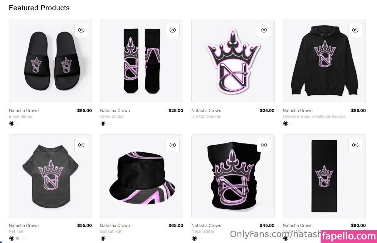
Task: Open the Black Slides product image
Action: (x=50, y=61)
